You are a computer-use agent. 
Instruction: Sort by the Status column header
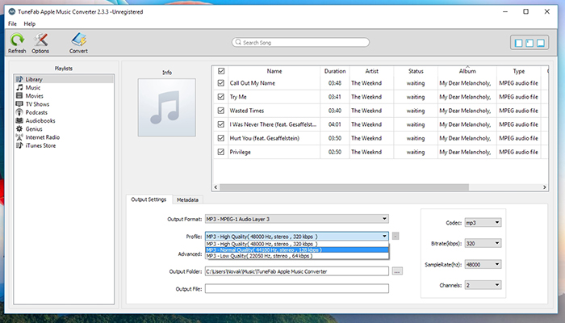click(x=416, y=71)
